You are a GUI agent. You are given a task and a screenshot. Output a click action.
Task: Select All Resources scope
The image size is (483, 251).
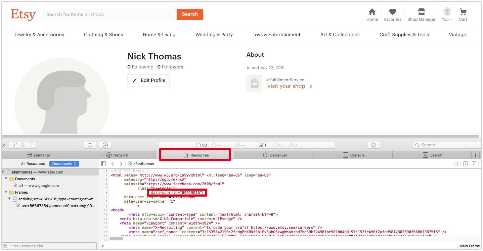[33, 164]
